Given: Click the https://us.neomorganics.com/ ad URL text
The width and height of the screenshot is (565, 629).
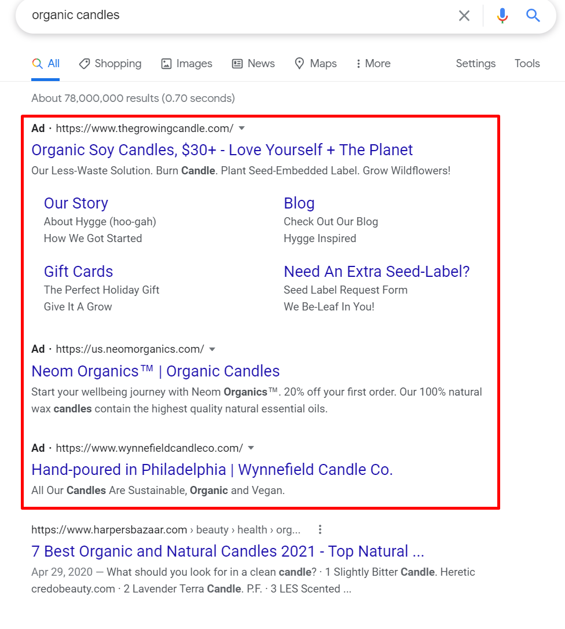Looking at the screenshot, I should click(130, 349).
